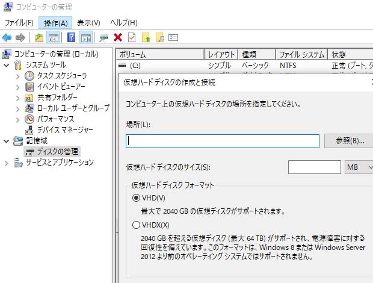Collapse the 記憶域 tree node
This screenshot has height=283, width=373.
tap(7, 141)
